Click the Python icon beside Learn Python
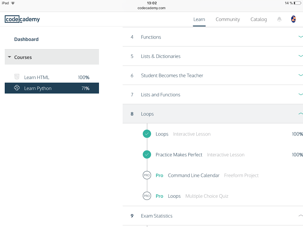 pos(17,88)
